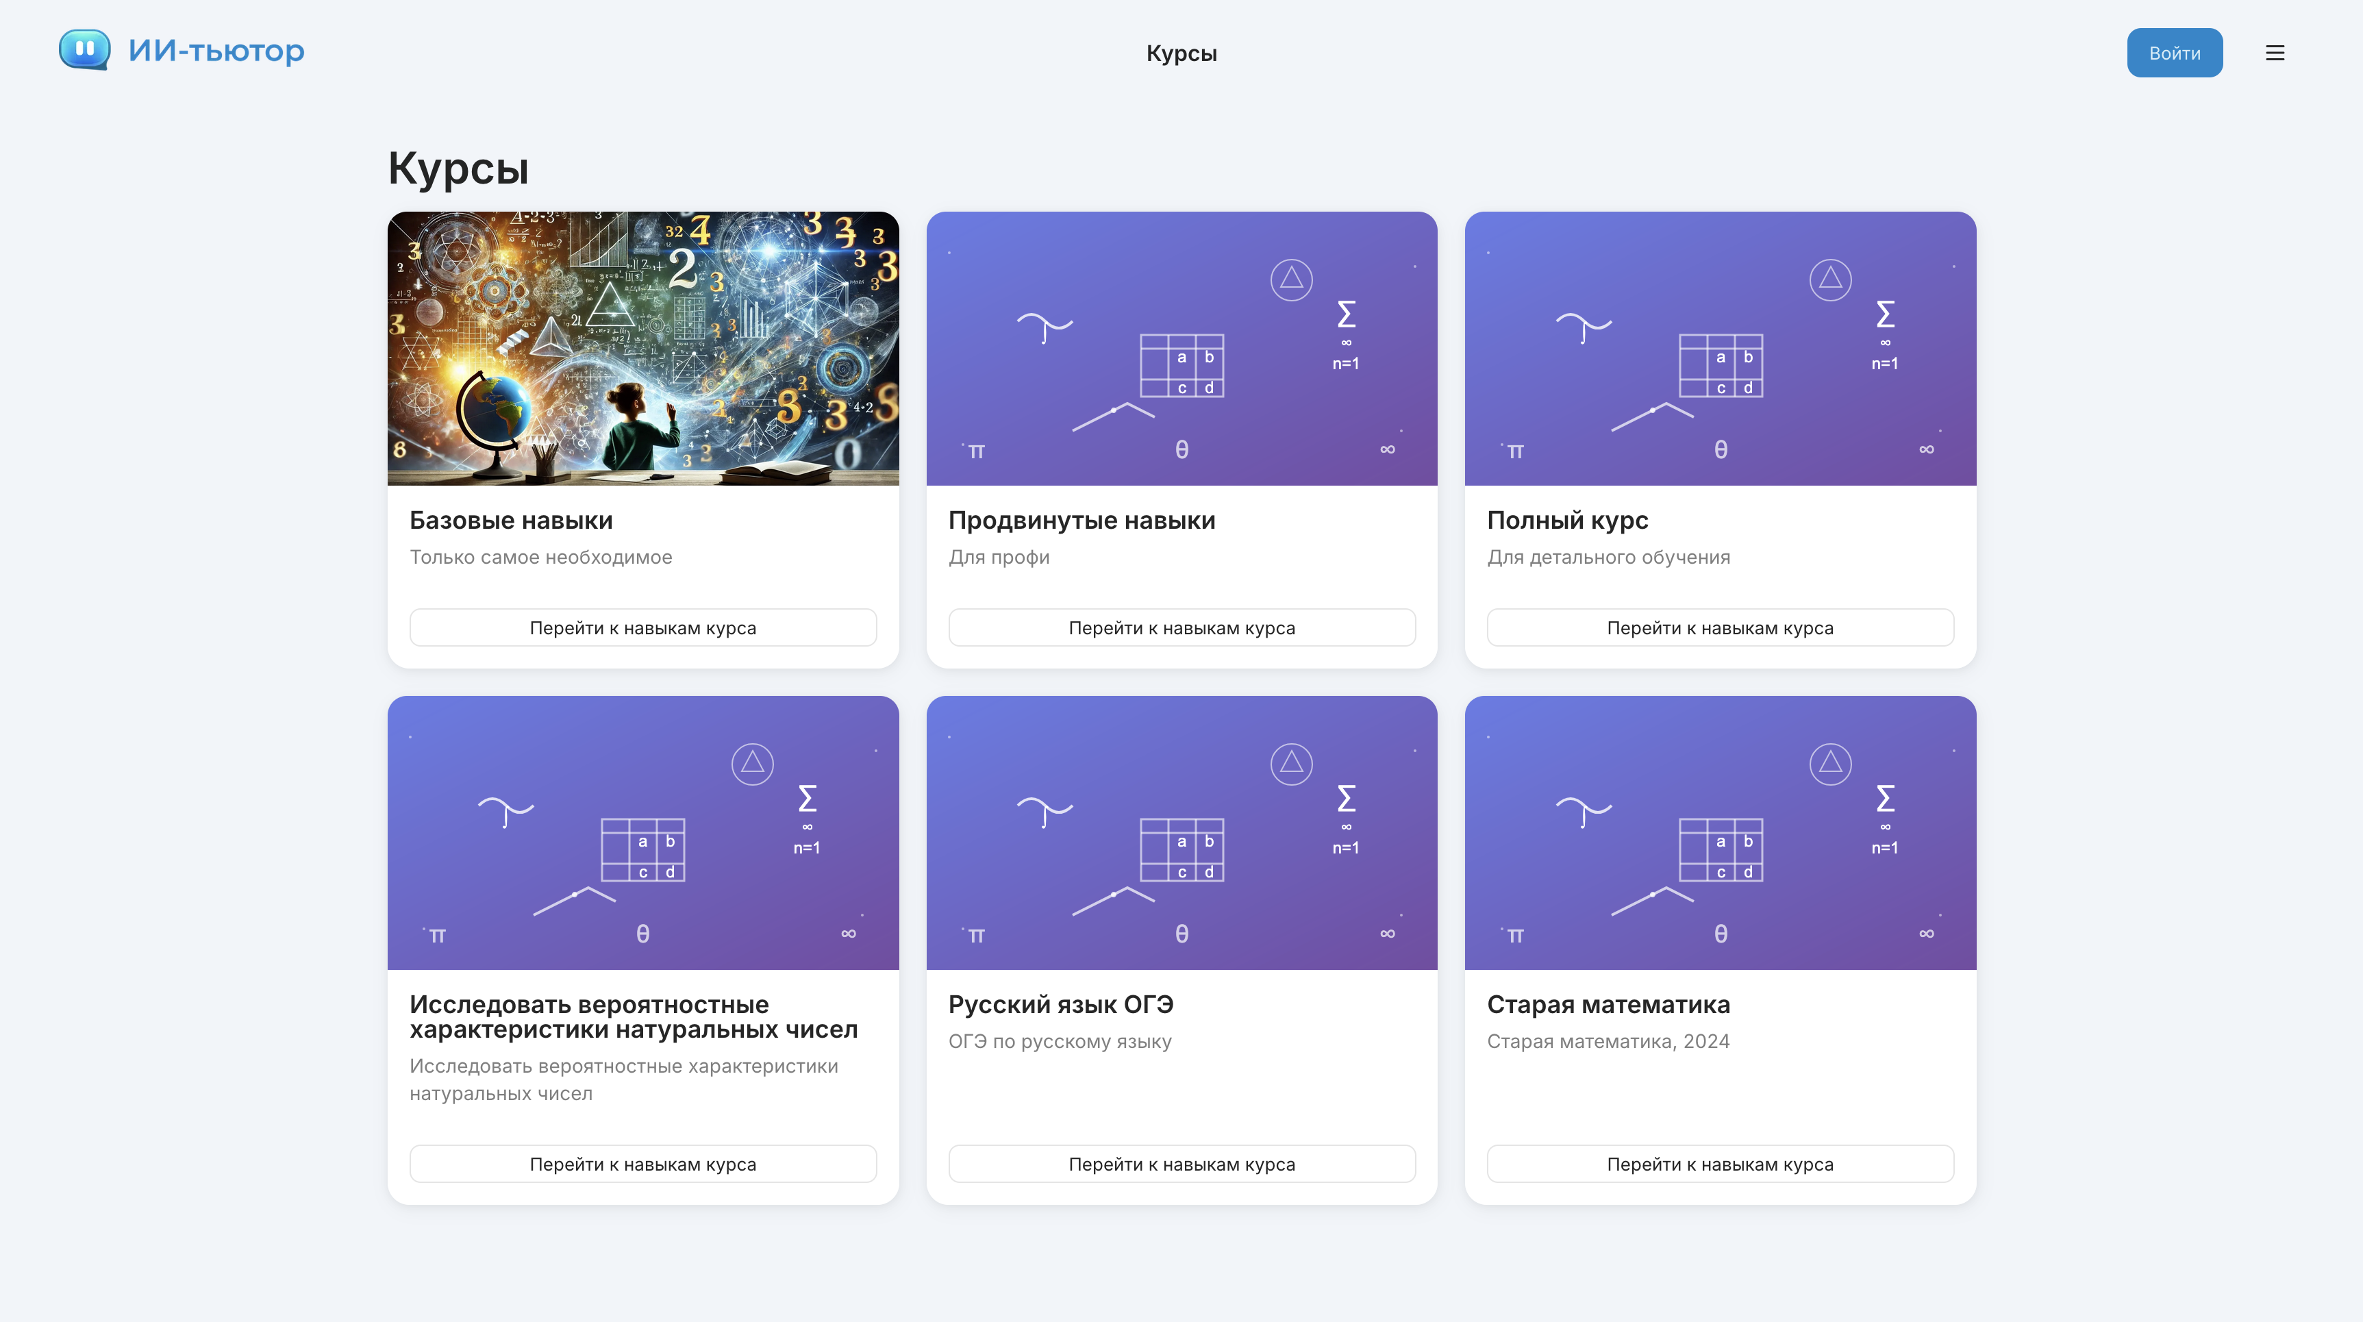Click the ИИ-тьютор brand name text

click(x=216, y=51)
